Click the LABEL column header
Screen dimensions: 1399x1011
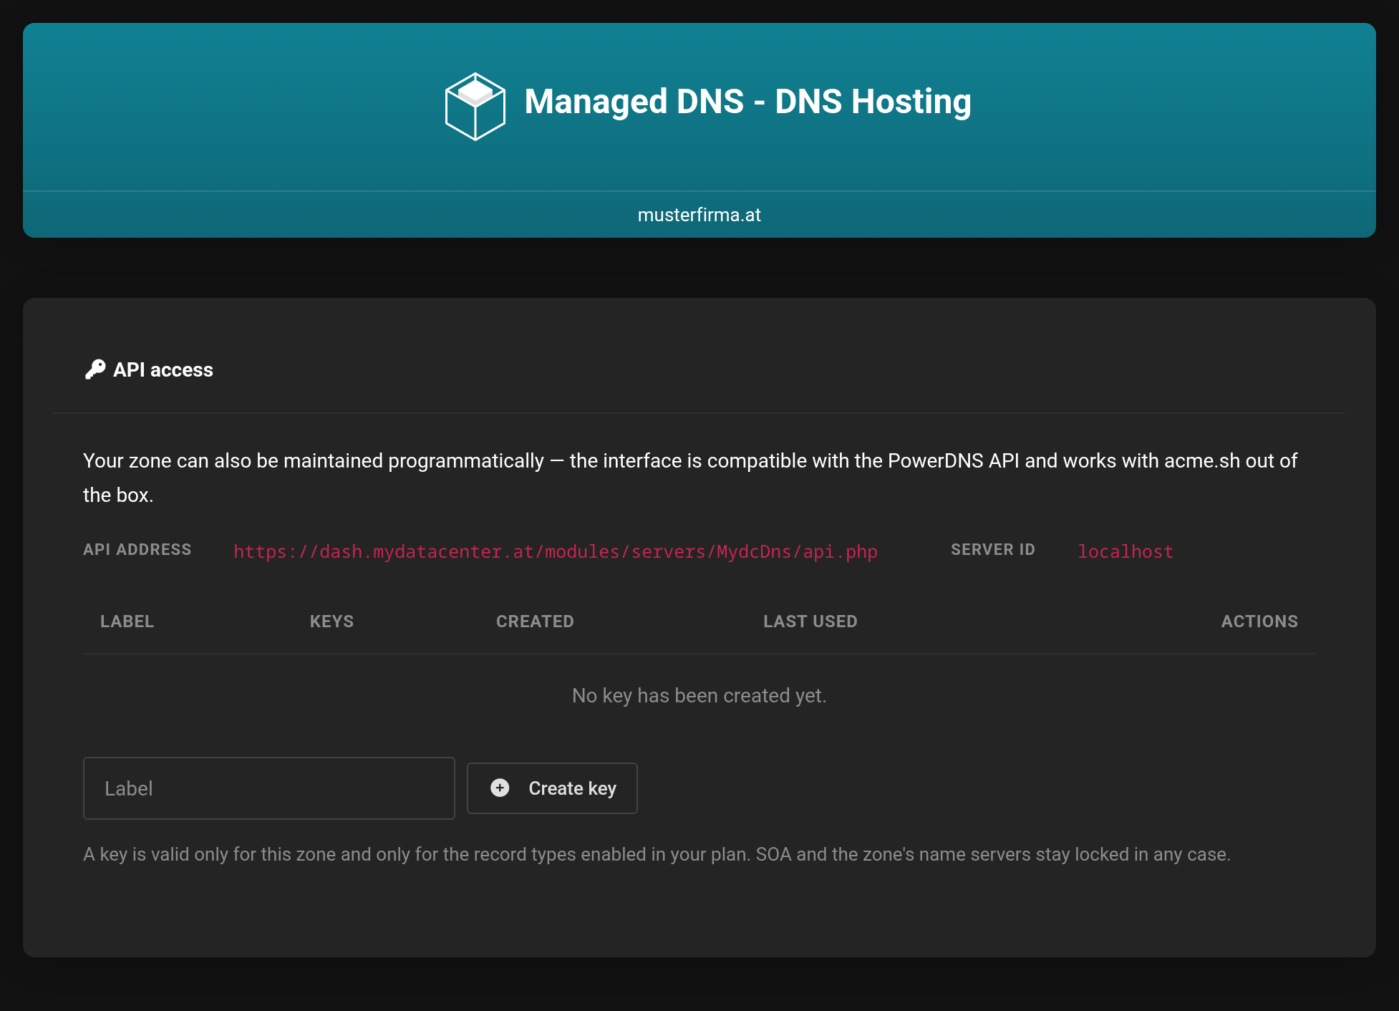coord(127,621)
